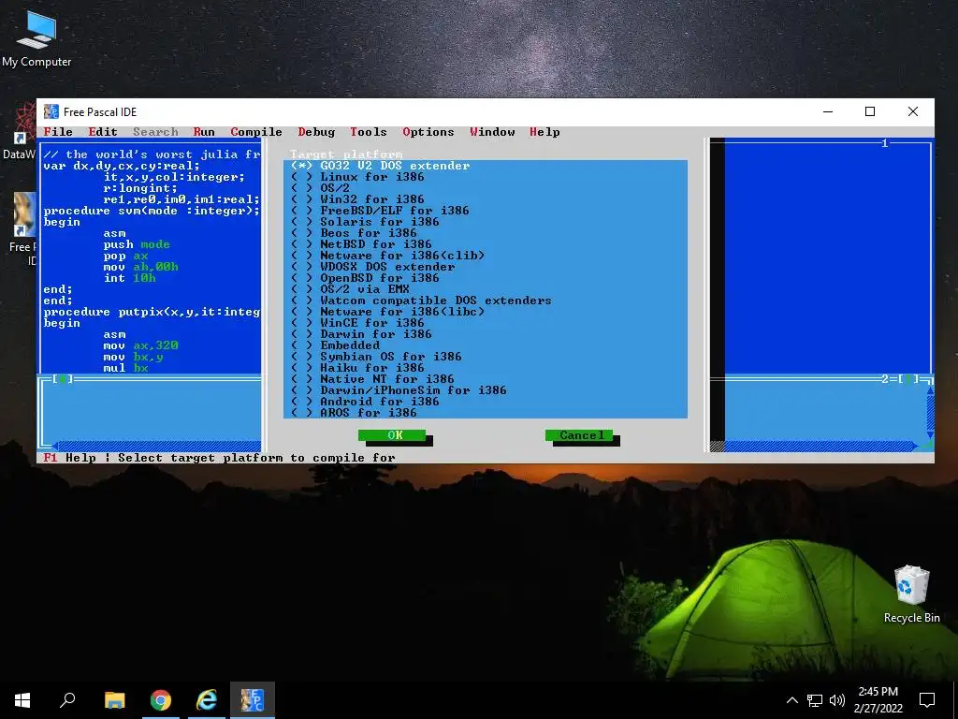Select Netware for i386(libc) target

[x=387, y=312]
